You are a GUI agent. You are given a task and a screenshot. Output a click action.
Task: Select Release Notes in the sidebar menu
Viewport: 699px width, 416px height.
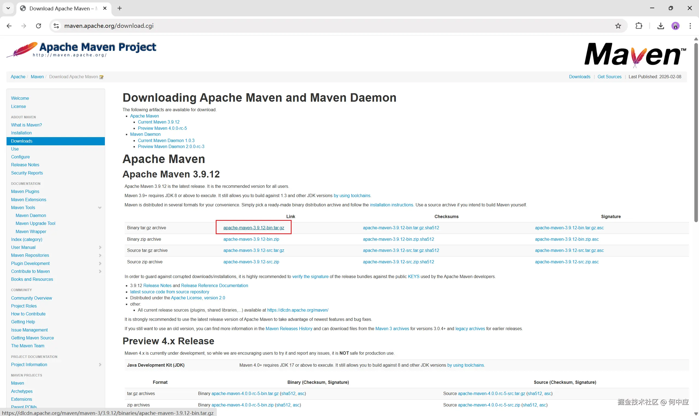tap(25, 165)
